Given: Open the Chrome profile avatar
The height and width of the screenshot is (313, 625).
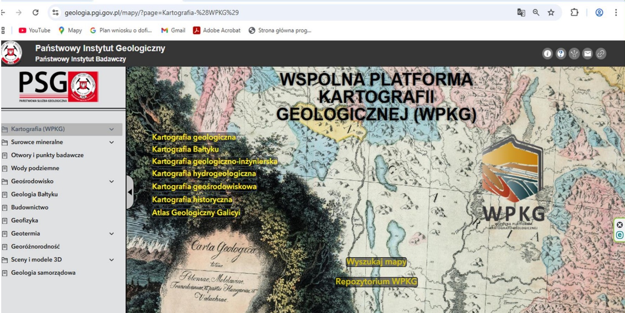Looking at the screenshot, I should (x=599, y=13).
